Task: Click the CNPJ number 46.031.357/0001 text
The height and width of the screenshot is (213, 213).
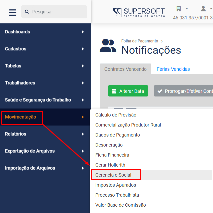Action: [x=193, y=18]
